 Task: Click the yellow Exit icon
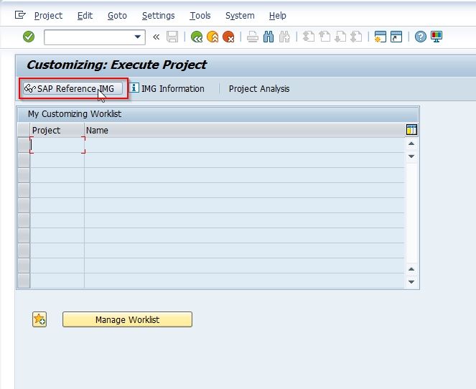point(213,37)
